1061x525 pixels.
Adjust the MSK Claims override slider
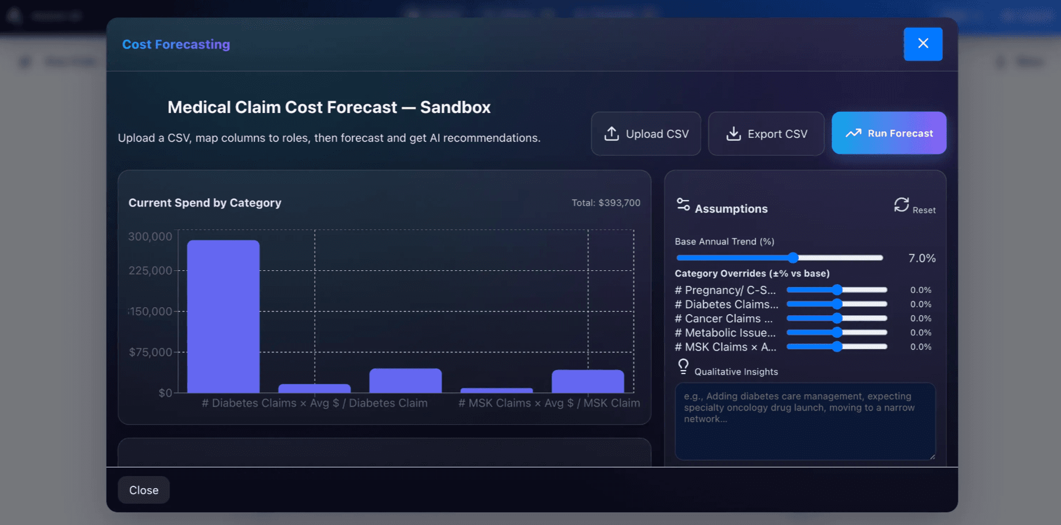837,346
